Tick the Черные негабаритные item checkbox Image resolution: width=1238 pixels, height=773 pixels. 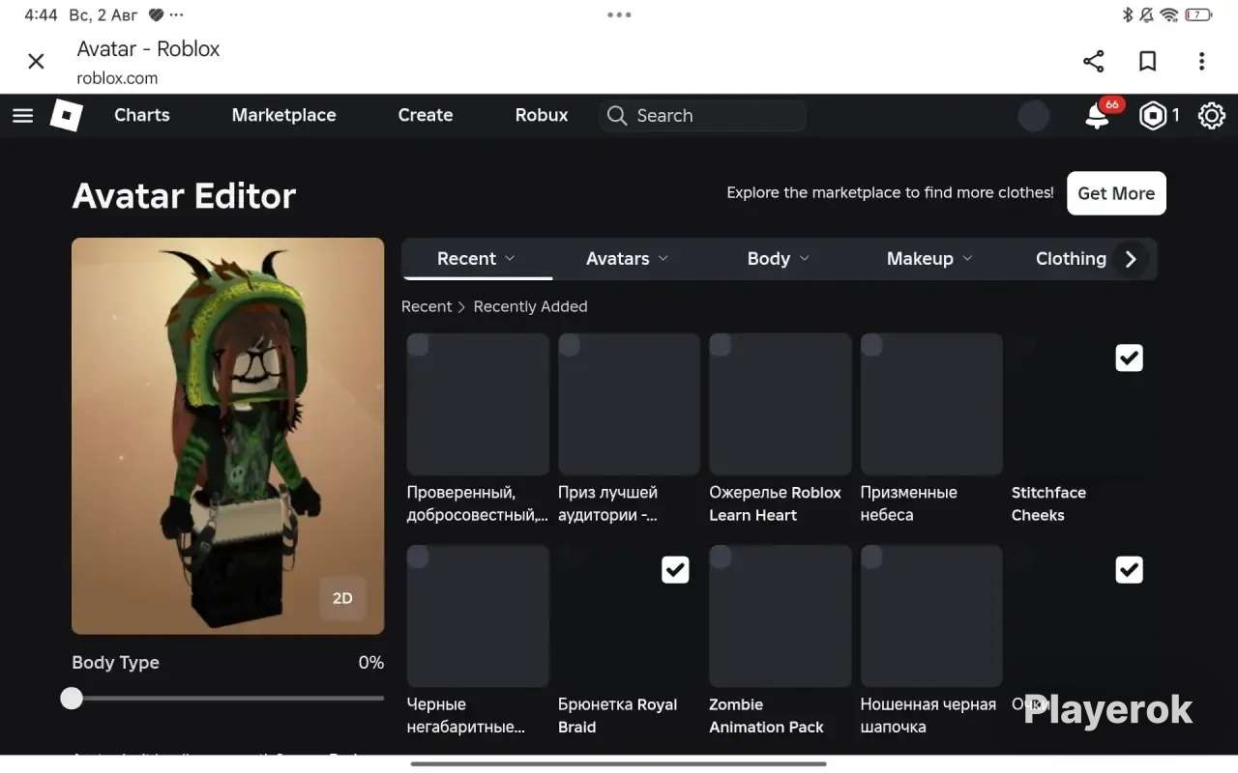(x=418, y=557)
